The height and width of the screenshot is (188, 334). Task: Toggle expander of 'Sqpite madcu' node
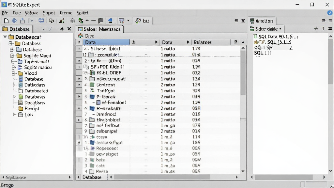[14, 68]
